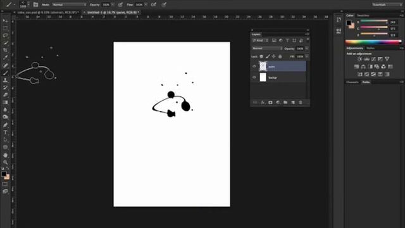
Task: Select the Move tool
Action: [x=5, y=21]
